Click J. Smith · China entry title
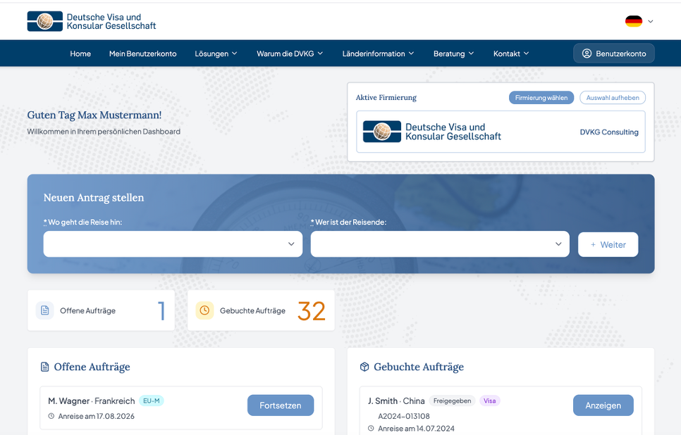The width and height of the screenshot is (681, 435). [396, 401]
